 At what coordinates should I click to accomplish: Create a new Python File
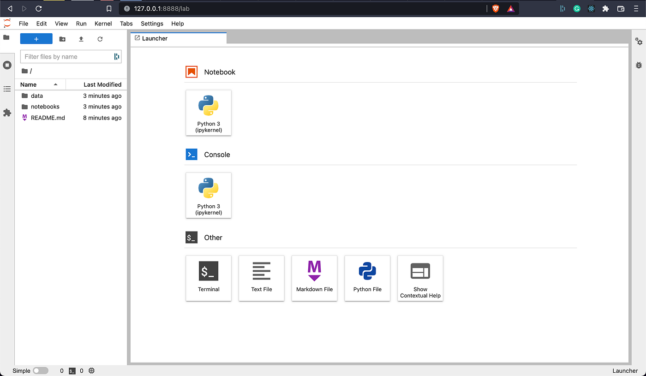click(x=367, y=278)
